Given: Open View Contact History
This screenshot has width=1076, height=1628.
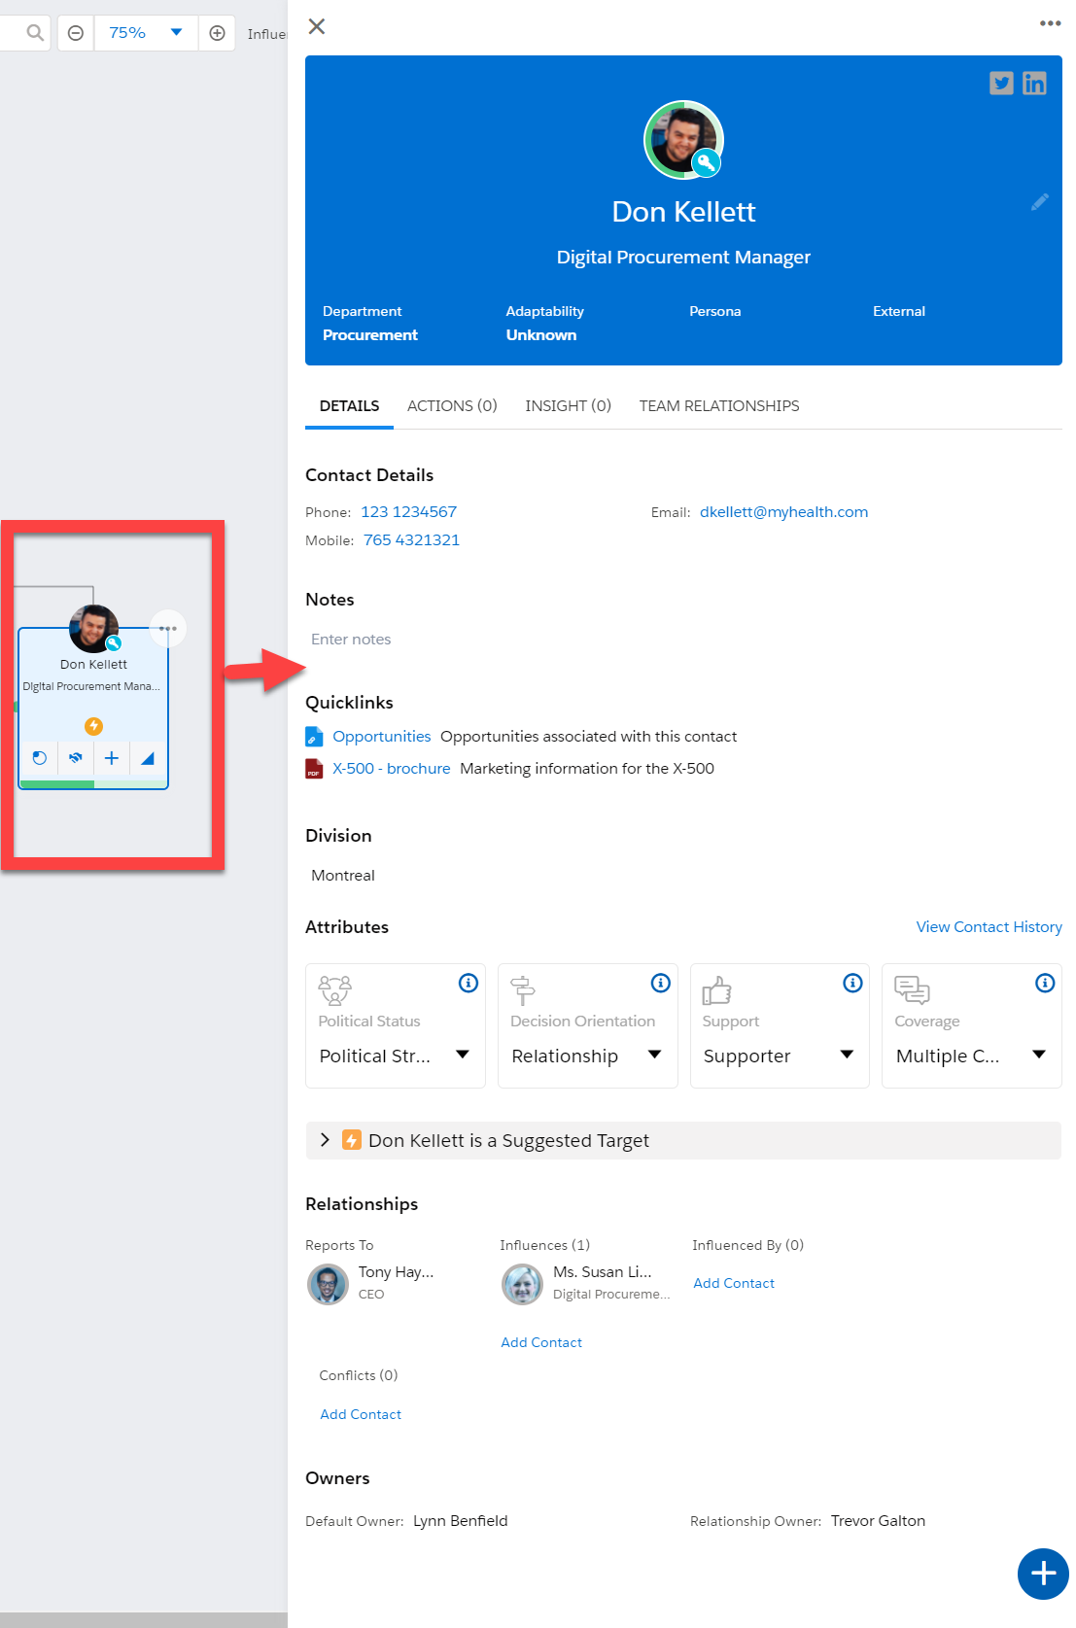Looking at the screenshot, I should click(989, 927).
